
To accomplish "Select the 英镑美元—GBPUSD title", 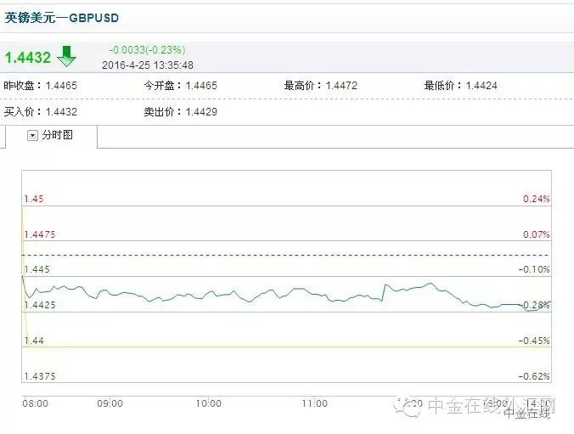I will [x=62, y=18].
